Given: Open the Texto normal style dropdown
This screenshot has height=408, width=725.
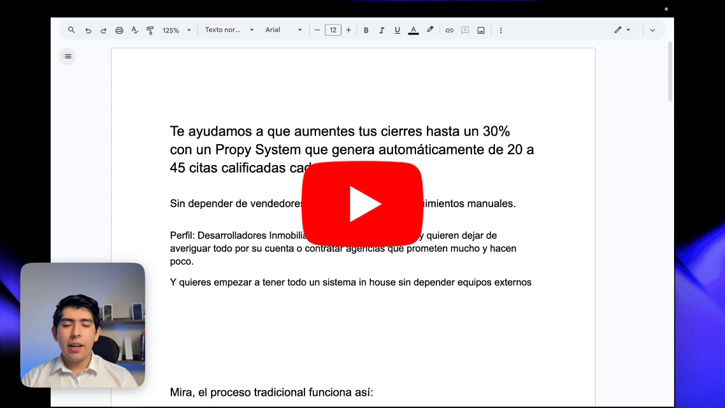Looking at the screenshot, I should (229, 30).
